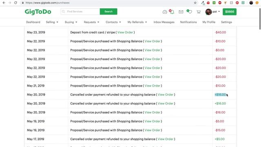
Task: Click the page vertical scrollbar
Action: tap(260, 19)
